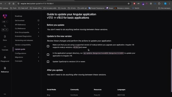
Task: Open the browser profile avatar
Action: pos(165,4)
